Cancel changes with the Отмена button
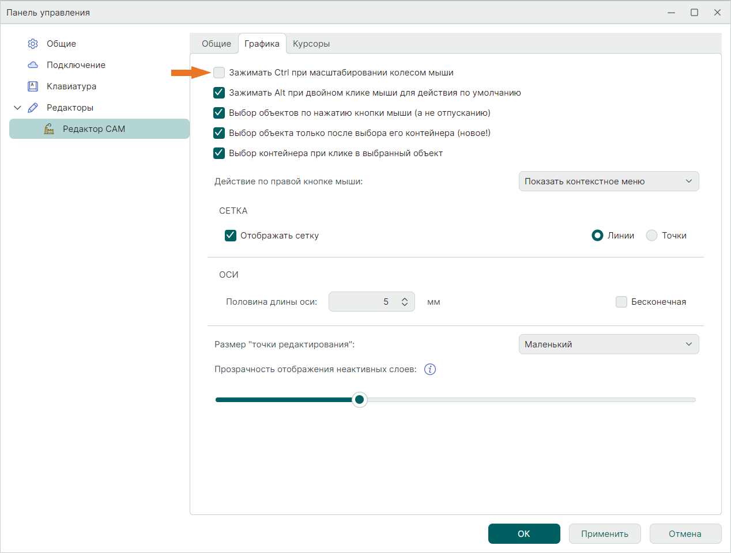This screenshot has height=553, width=731. tap(685, 534)
